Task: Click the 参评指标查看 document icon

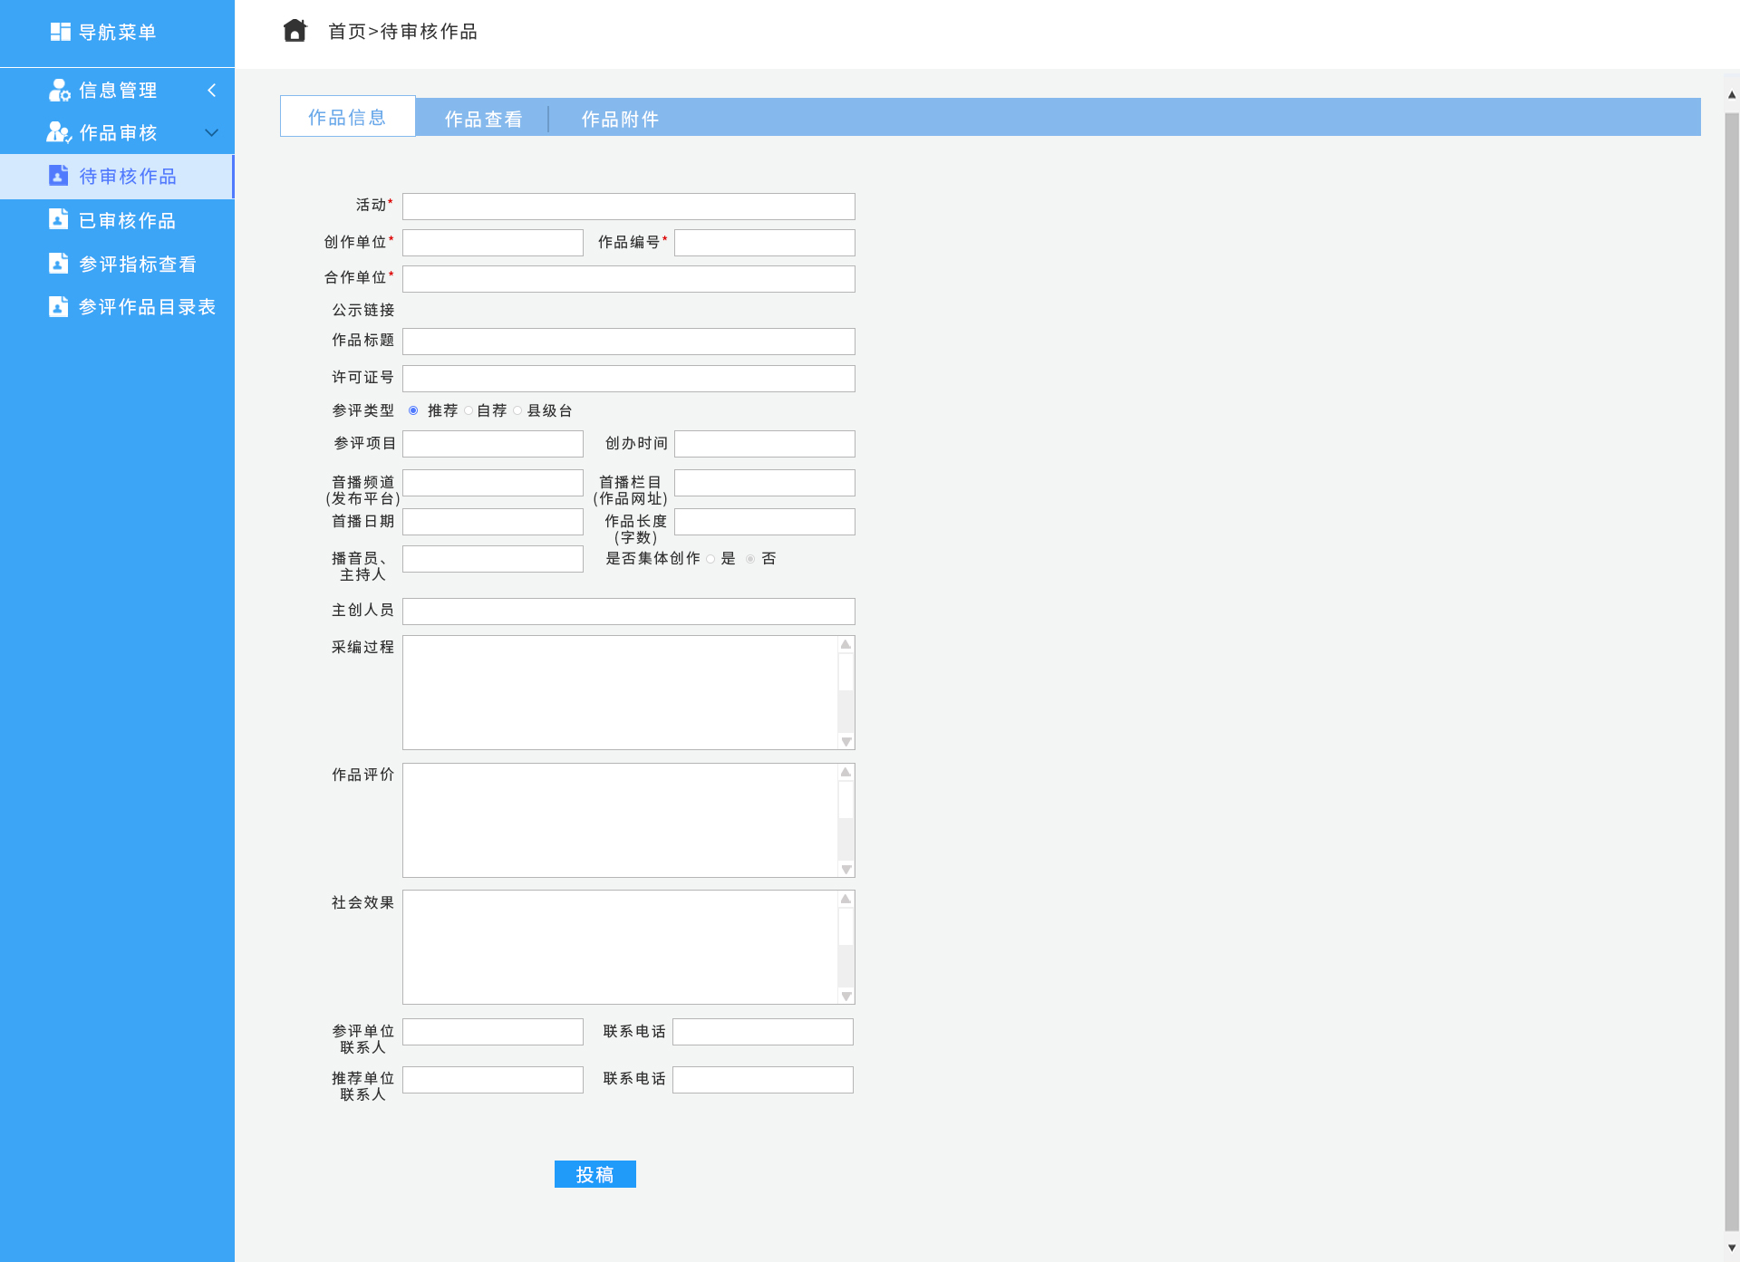Action: click(59, 263)
